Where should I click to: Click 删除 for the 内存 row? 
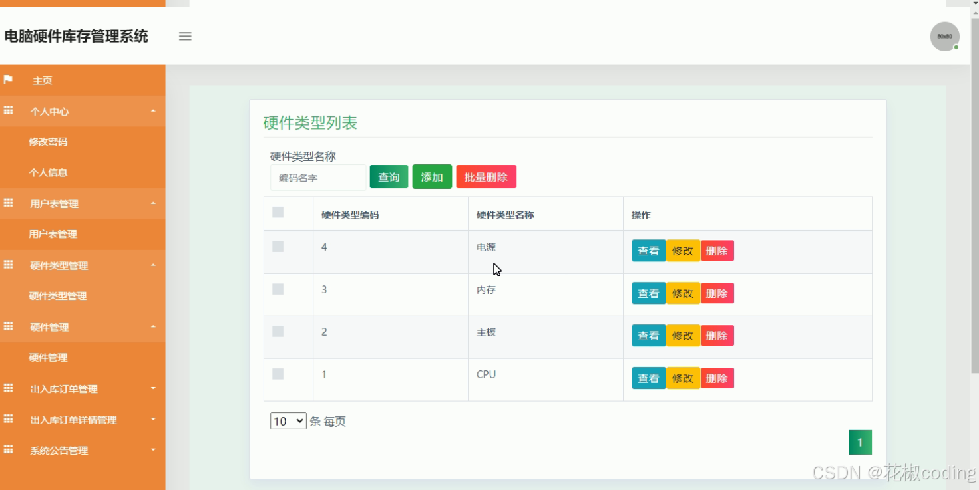pos(717,293)
